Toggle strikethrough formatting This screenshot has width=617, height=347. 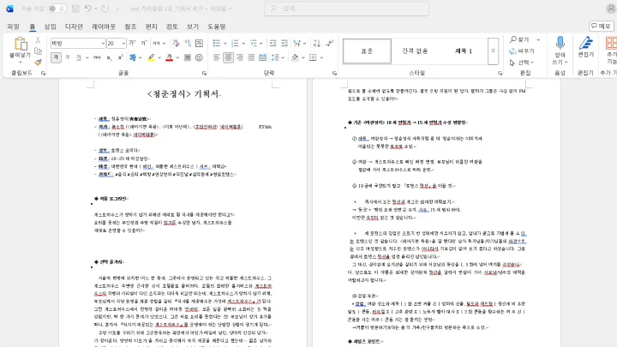(x=97, y=58)
